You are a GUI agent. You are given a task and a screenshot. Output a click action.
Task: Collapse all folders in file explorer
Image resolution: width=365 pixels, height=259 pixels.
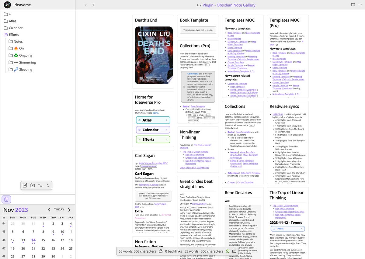pos(48,185)
